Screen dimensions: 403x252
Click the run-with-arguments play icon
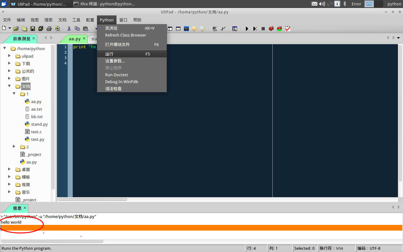(255, 29)
